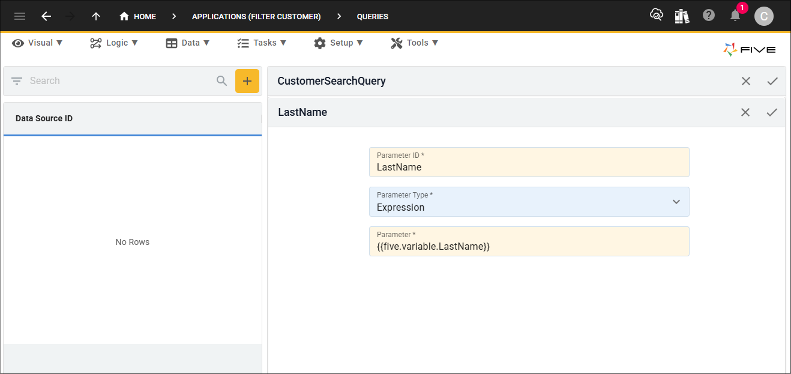791x374 pixels.
Task: Go to HOME breadcrumb
Action: (137, 16)
